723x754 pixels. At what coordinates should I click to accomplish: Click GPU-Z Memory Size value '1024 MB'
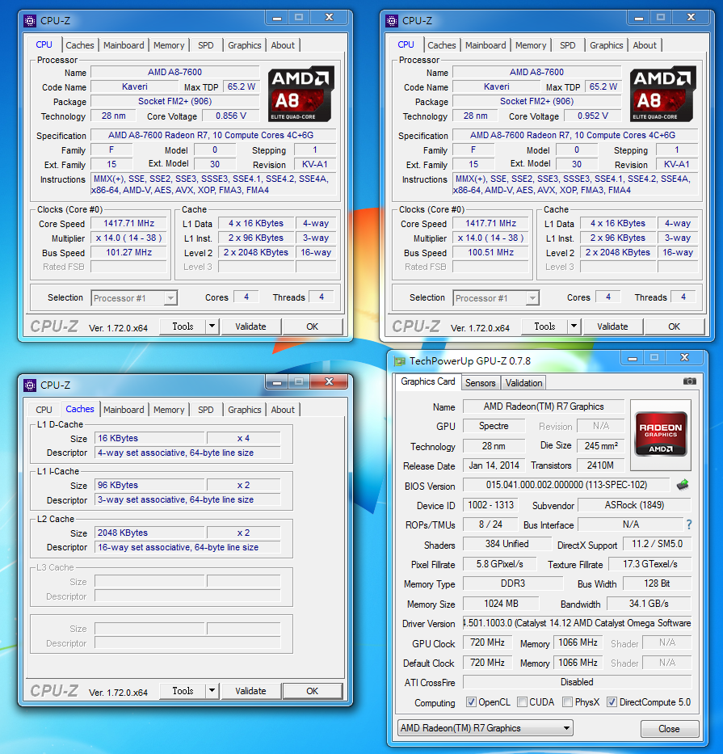coord(501,604)
